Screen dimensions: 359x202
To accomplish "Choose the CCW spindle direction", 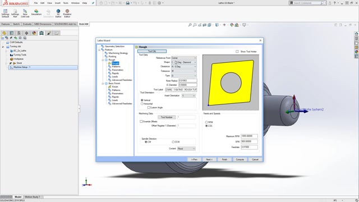I will pos(173,142).
